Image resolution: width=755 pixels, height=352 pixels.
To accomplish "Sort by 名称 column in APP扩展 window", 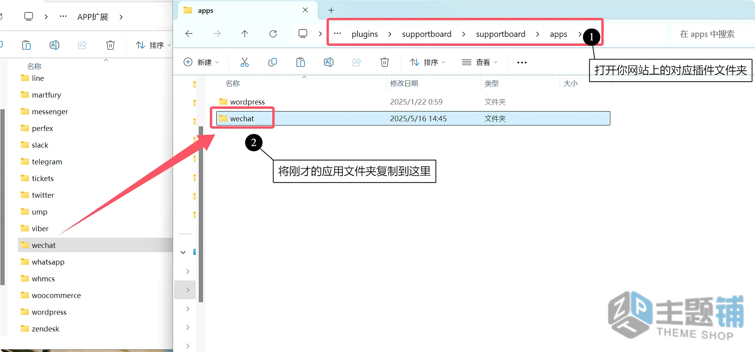I will (34, 66).
